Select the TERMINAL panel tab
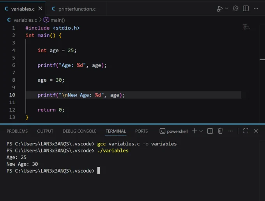Image resolution: width=265 pixels, height=201 pixels. point(116,131)
